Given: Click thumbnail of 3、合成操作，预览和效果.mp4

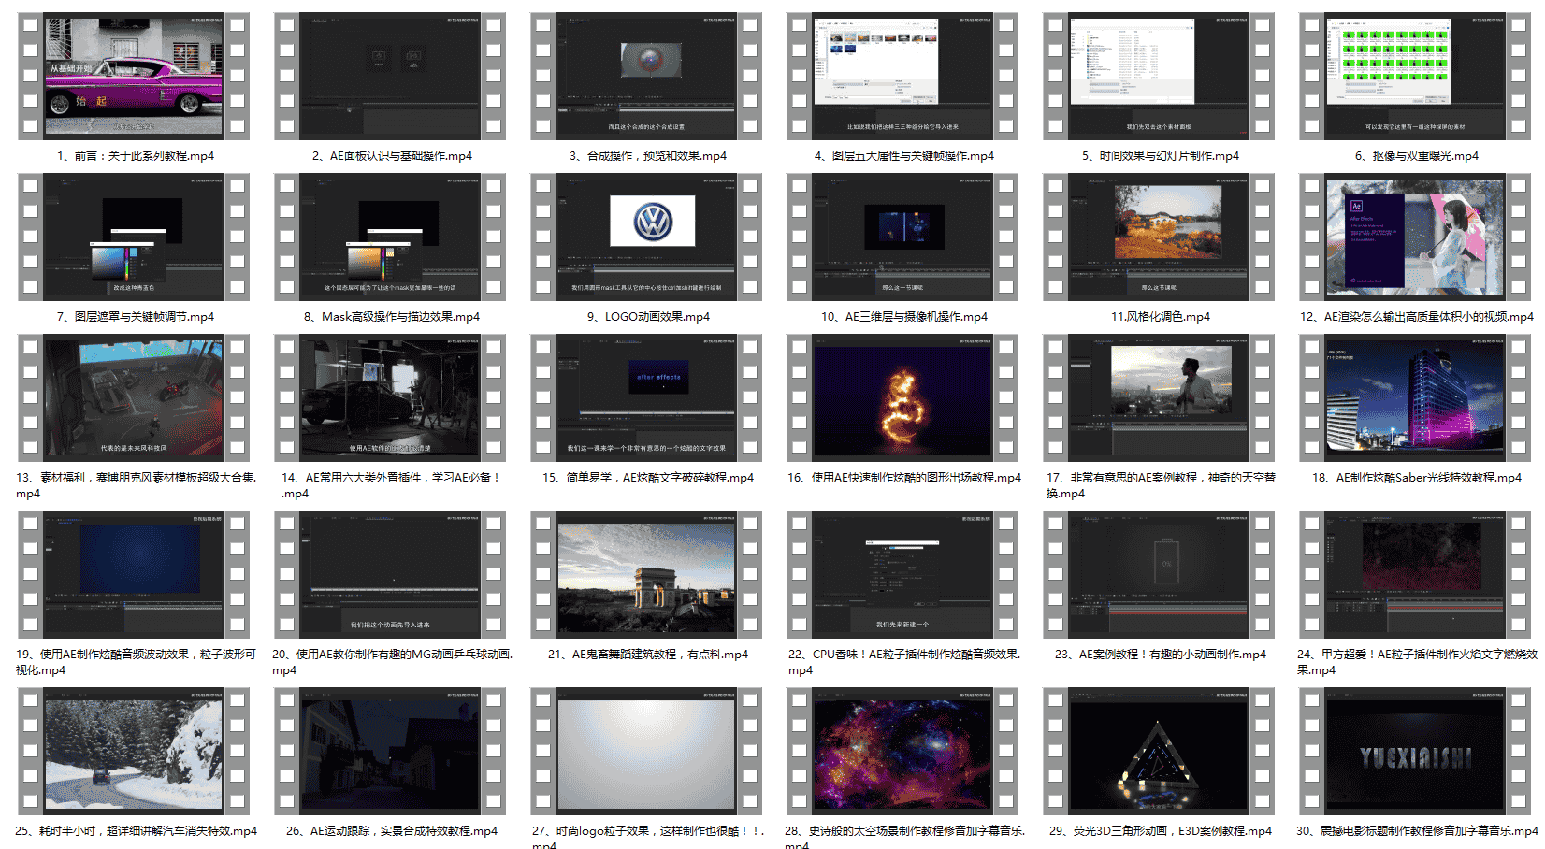Looking at the screenshot, I should [x=646, y=77].
